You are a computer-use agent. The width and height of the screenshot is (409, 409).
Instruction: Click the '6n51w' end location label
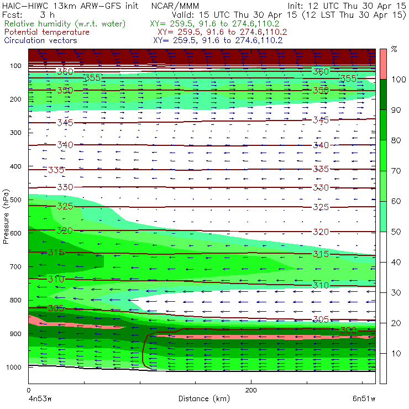[x=364, y=399]
